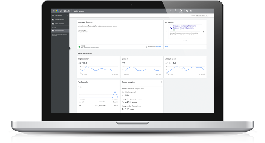The width and height of the screenshot is (265, 143).
Task: Click the Campaign goal label
Action: pos(82,30)
